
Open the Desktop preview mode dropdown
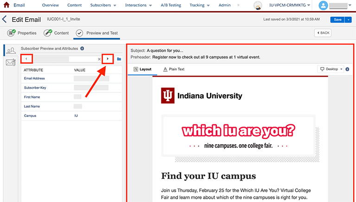[x=331, y=69]
